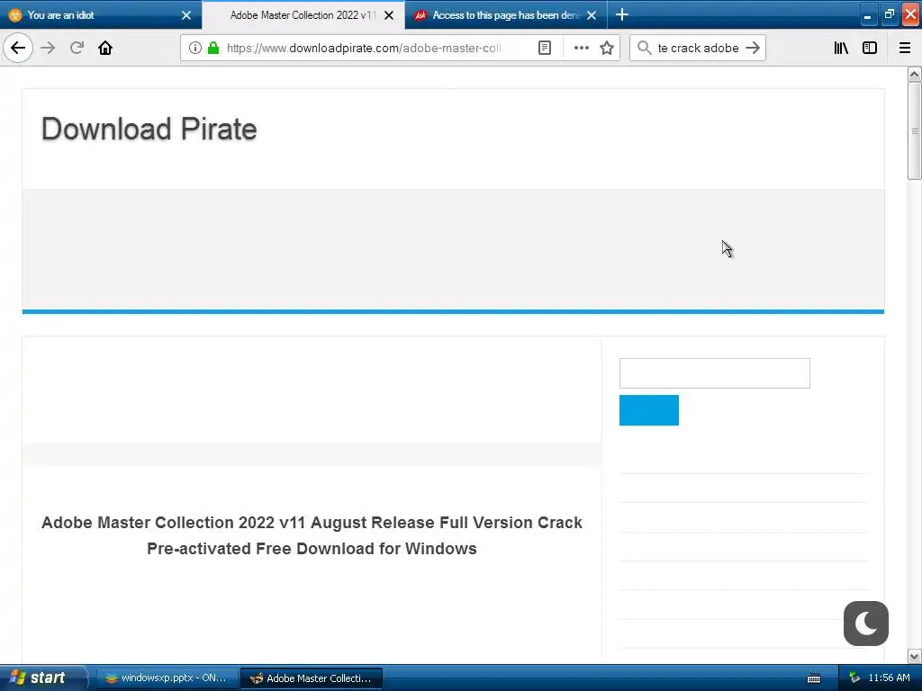The height and width of the screenshot is (691, 922).
Task: Click the 11:56 AM clock
Action: tap(889, 678)
